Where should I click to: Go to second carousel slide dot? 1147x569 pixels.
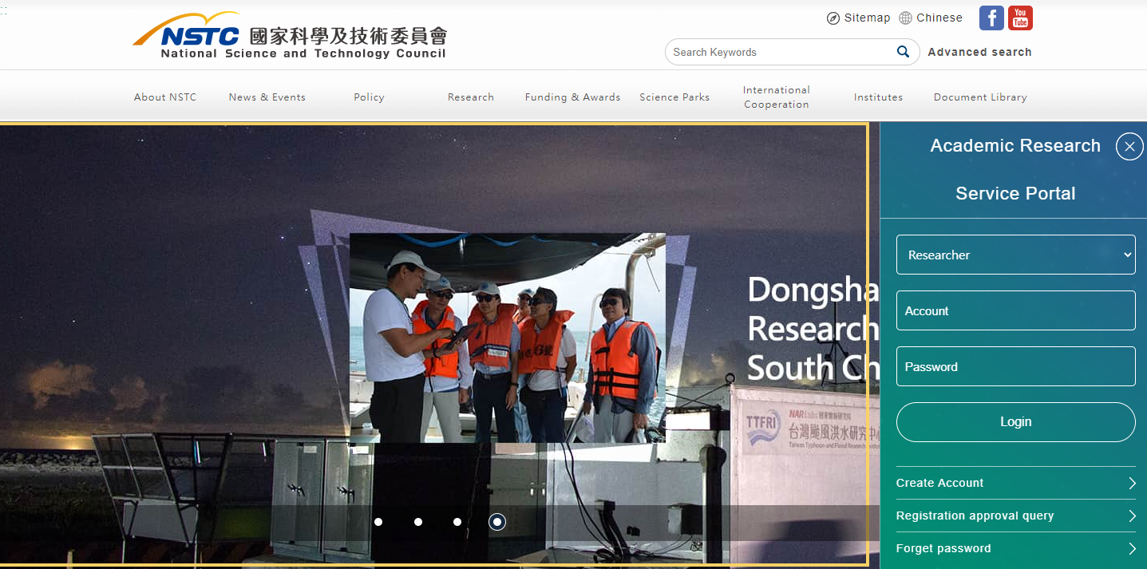point(418,522)
